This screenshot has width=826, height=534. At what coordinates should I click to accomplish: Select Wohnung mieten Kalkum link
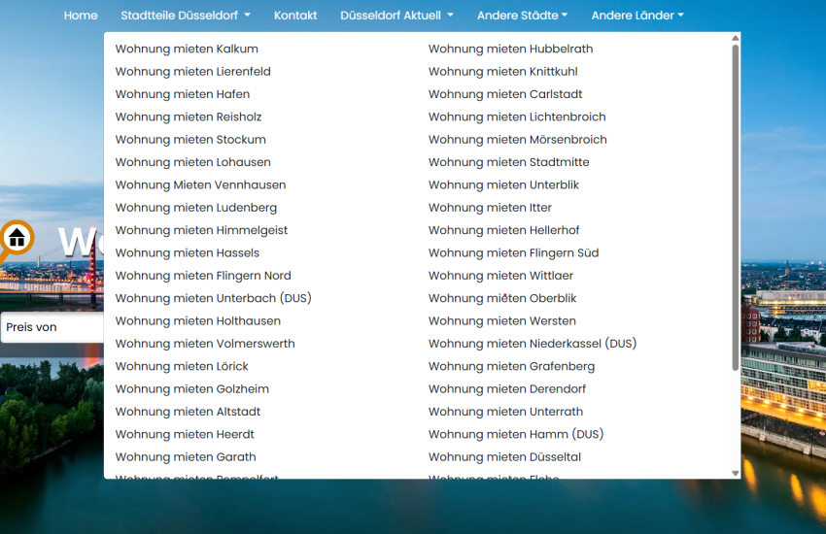(x=187, y=49)
